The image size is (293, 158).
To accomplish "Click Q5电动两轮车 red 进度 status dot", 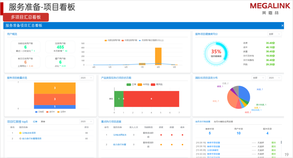I will tap(161, 135).
